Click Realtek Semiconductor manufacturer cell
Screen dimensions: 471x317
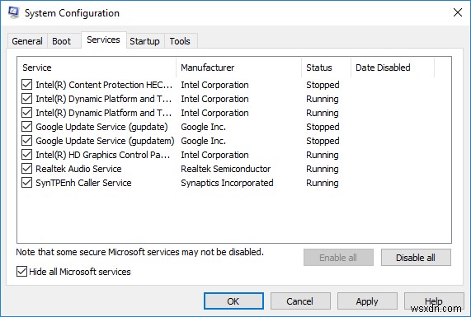coord(225,169)
